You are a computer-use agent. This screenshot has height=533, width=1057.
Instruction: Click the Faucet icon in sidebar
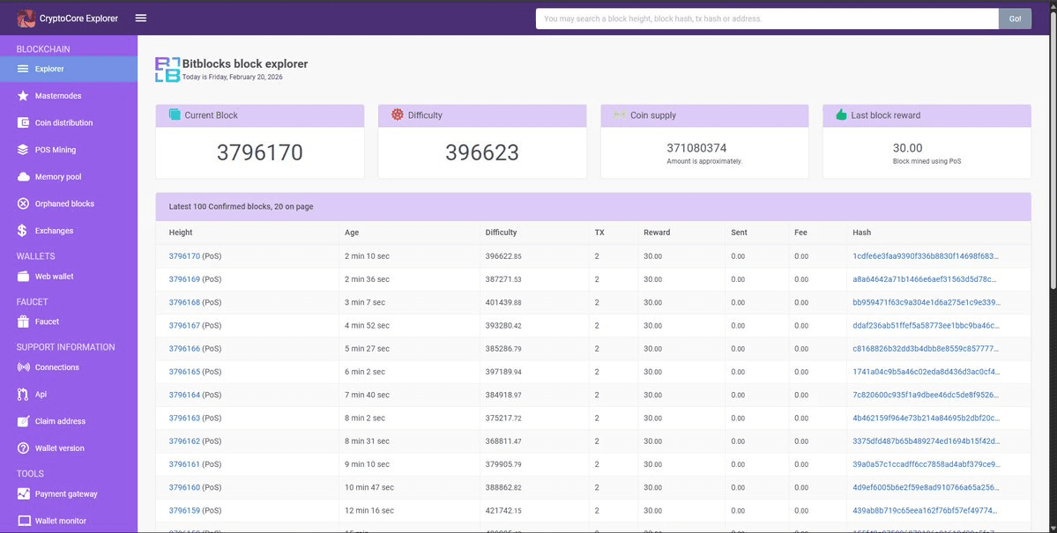coord(24,322)
